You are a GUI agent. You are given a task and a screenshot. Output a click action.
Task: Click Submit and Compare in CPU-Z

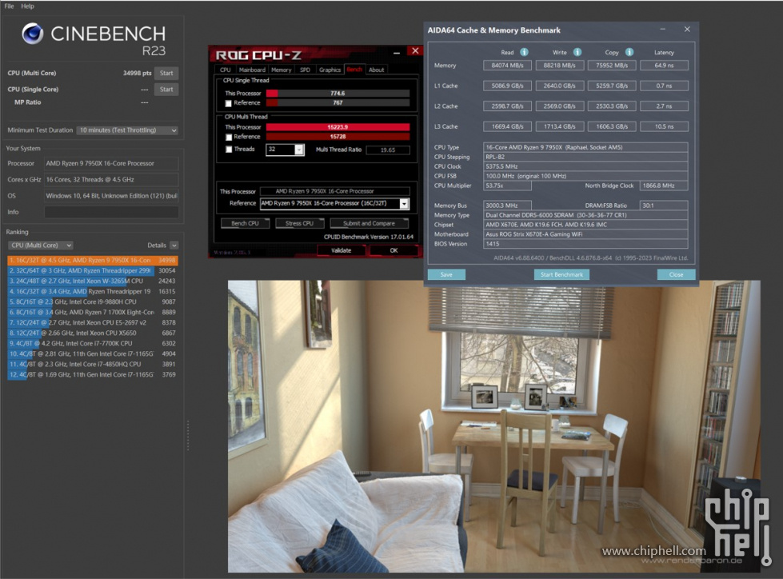(x=369, y=224)
